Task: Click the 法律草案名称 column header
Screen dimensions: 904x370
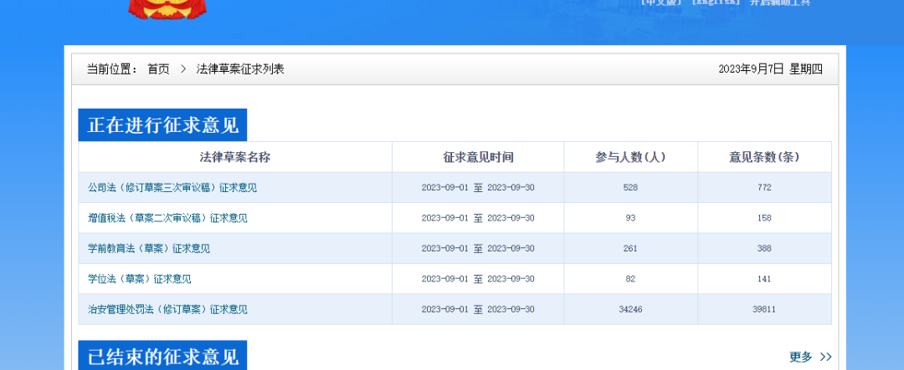Action: pyautogui.click(x=235, y=157)
